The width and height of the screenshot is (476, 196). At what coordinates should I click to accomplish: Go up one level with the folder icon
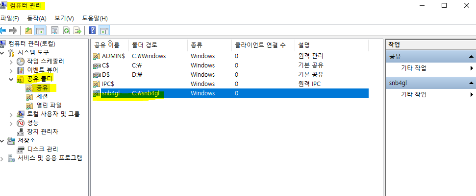coord(28,31)
